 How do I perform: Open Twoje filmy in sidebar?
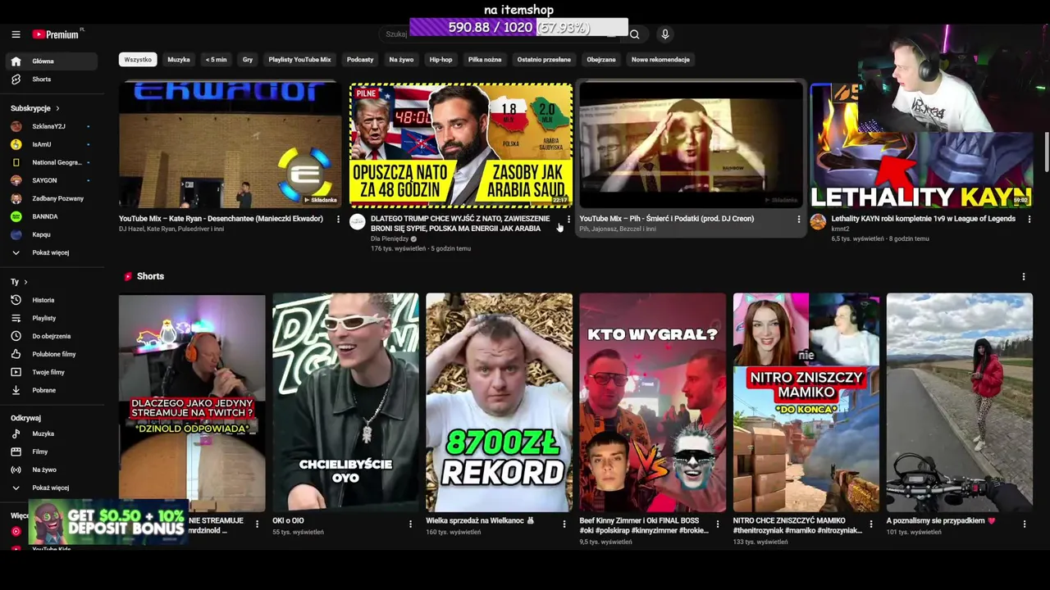(x=52, y=372)
